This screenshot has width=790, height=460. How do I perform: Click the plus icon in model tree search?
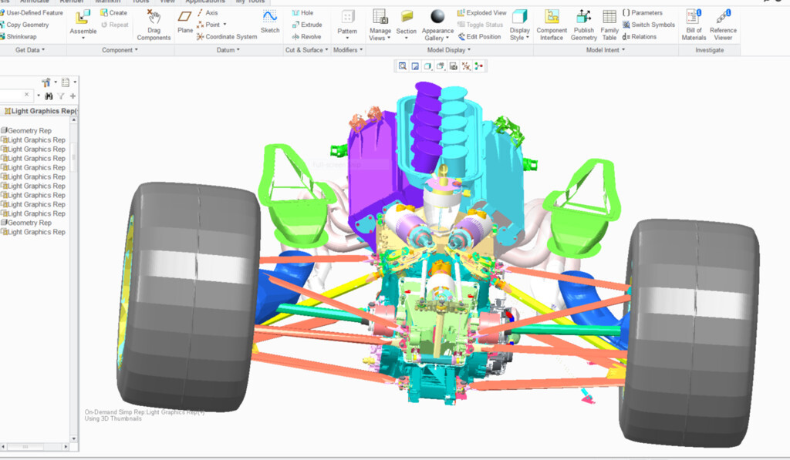coord(73,96)
